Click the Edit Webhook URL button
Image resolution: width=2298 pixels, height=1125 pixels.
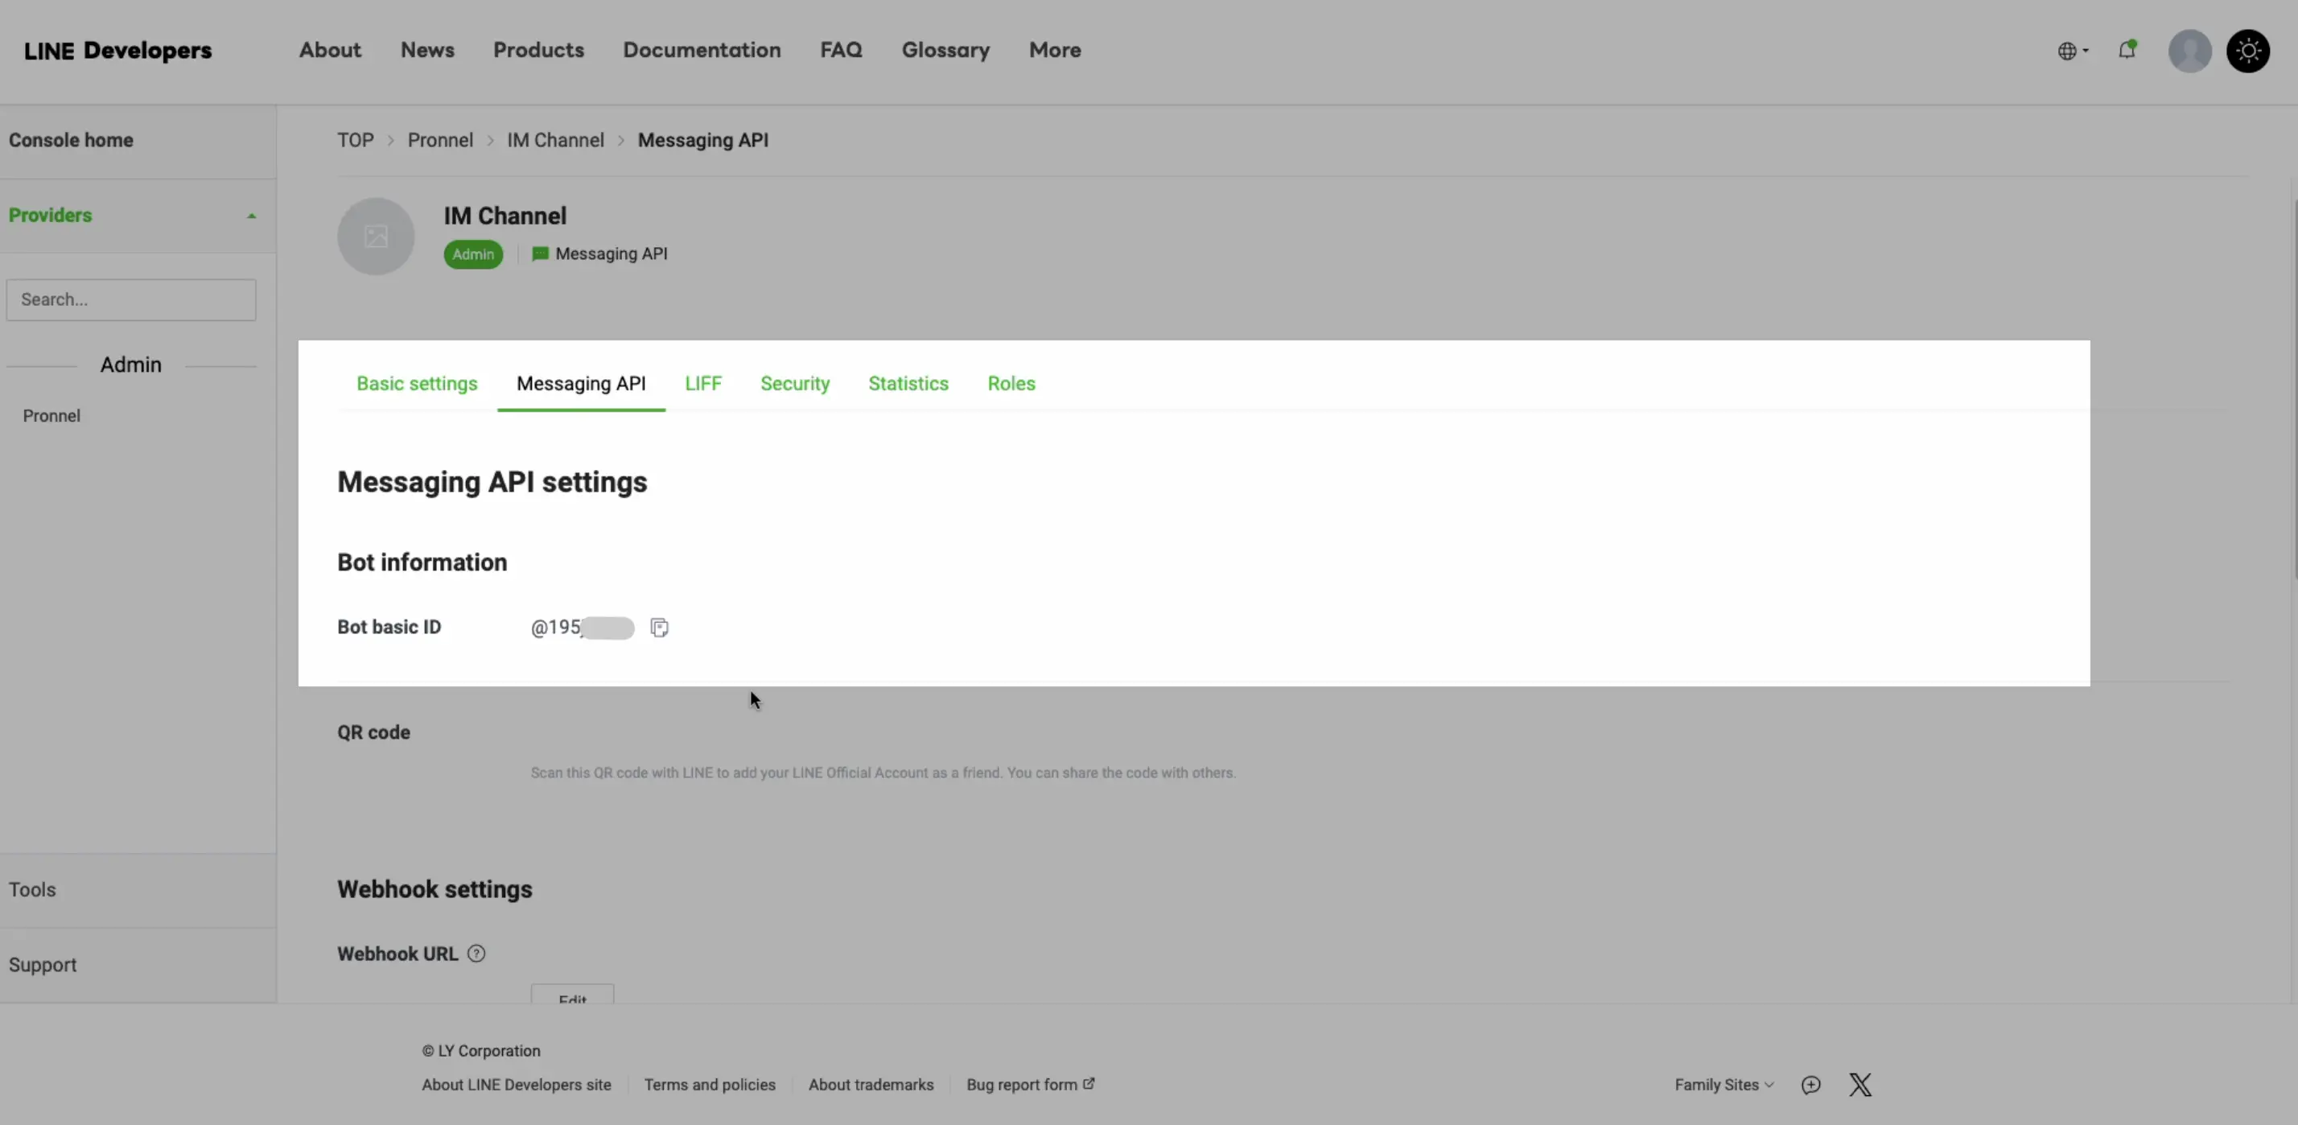click(573, 995)
